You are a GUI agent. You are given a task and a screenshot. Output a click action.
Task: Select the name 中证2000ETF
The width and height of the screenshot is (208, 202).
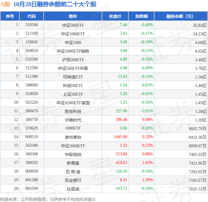[73, 146]
